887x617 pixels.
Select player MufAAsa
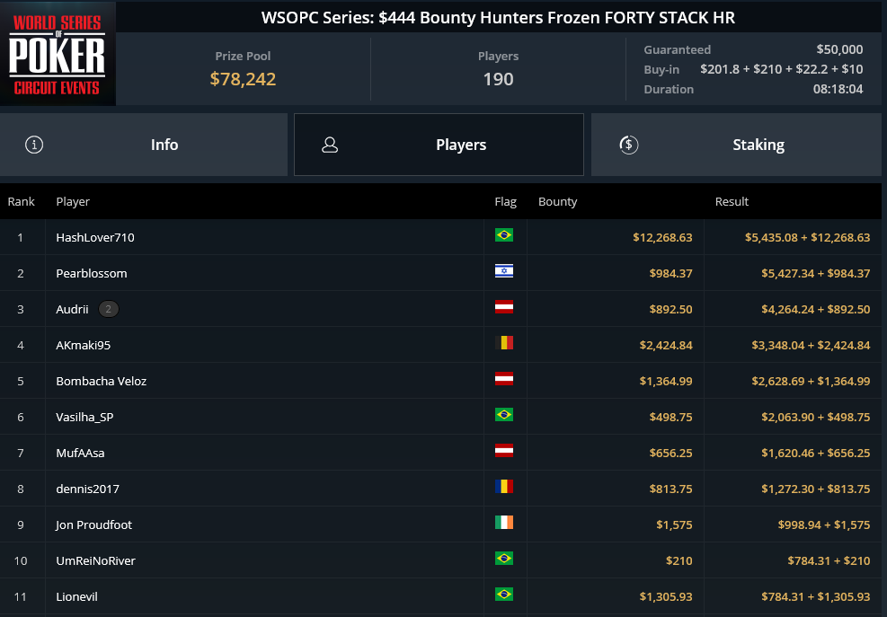click(80, 453)
